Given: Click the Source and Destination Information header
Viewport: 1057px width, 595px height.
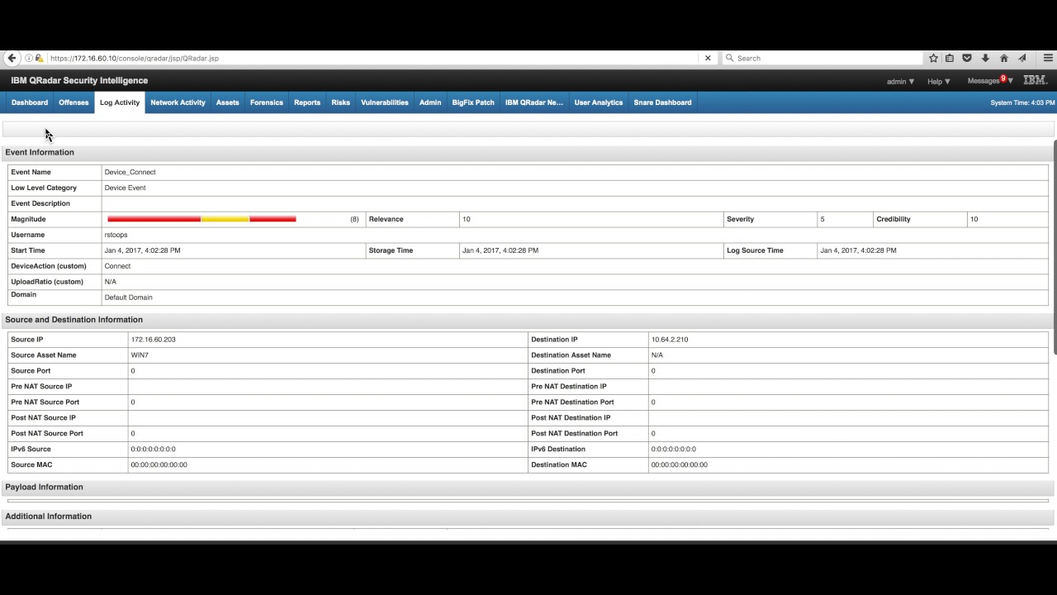Looking at the screenshot, I should coord(73,319).
